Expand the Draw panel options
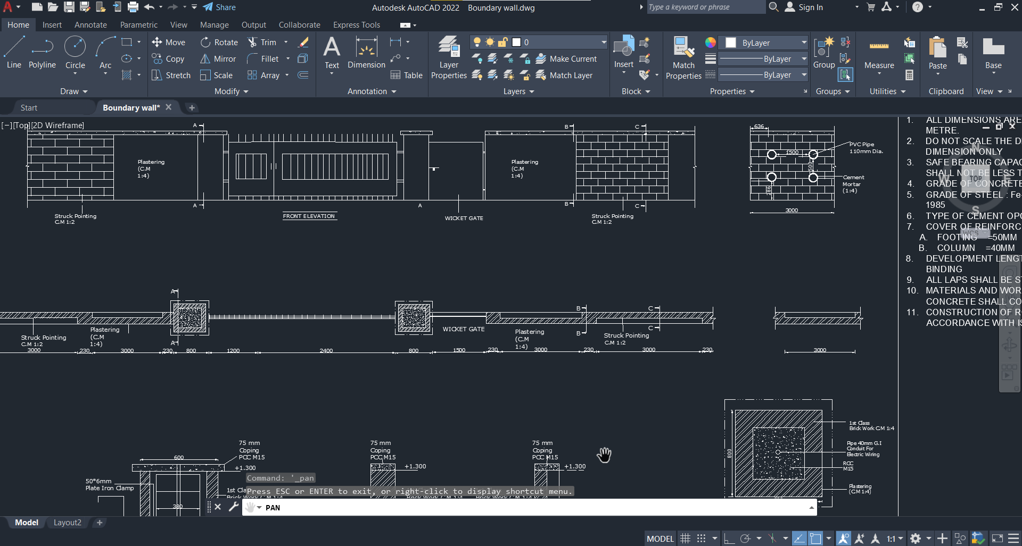The image size is (1022, 546). [73, 91]
